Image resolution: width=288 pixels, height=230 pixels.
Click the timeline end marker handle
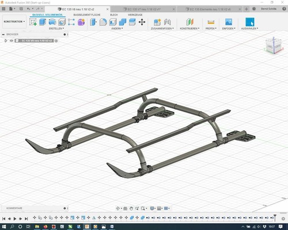tap(275, 217)
